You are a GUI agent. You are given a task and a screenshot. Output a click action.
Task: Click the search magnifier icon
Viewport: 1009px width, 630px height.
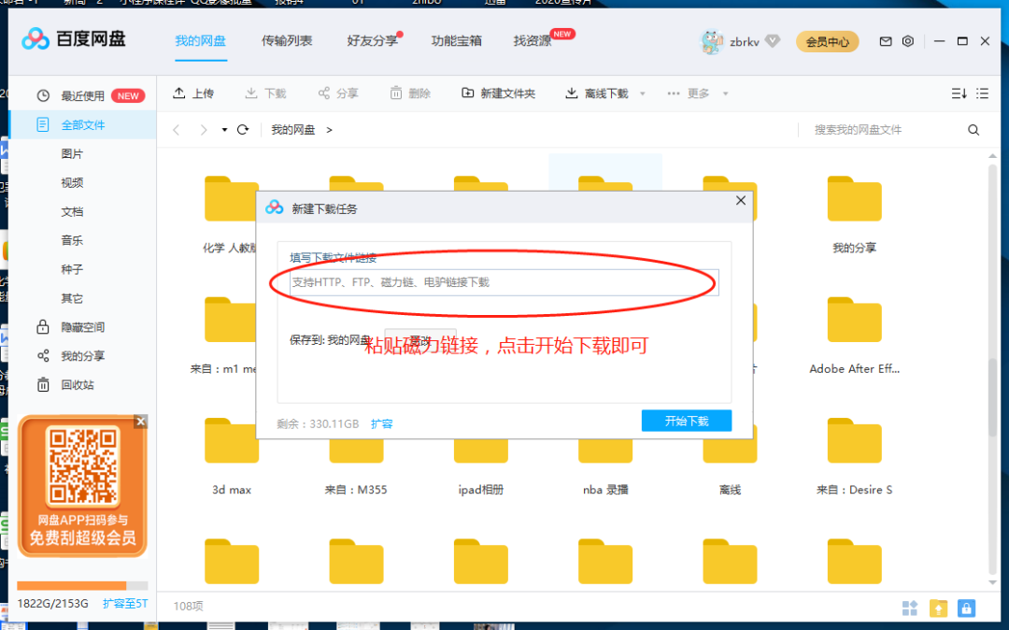[973, 130]
